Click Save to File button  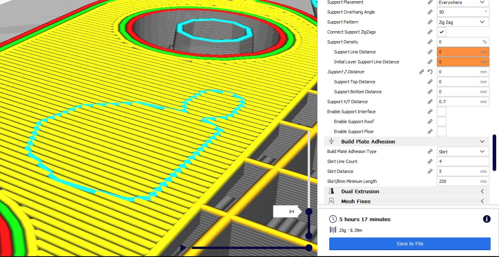click(410, 243)
